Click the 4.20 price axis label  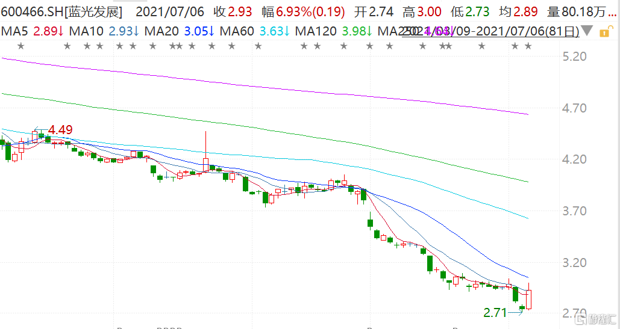574,159
